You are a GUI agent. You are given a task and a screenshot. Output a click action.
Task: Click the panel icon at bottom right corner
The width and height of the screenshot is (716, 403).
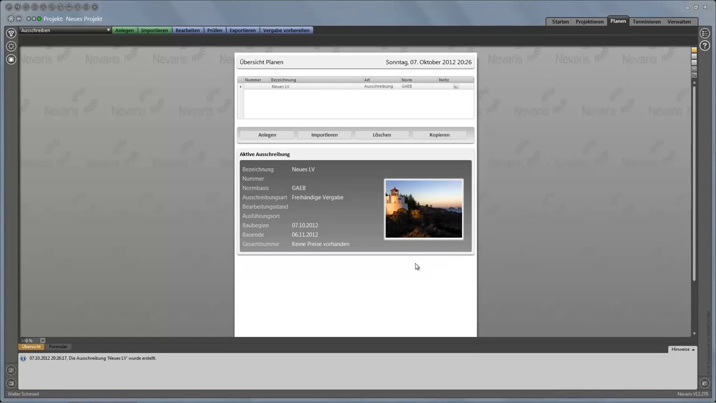point(705,383)
